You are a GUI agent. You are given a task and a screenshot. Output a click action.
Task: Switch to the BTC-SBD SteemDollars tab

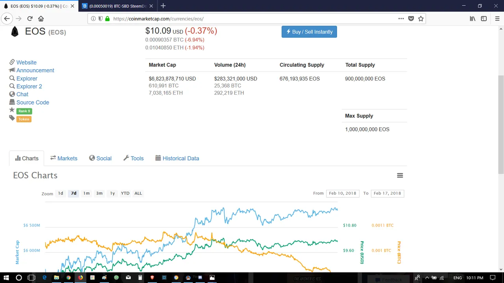click(117, 6)
